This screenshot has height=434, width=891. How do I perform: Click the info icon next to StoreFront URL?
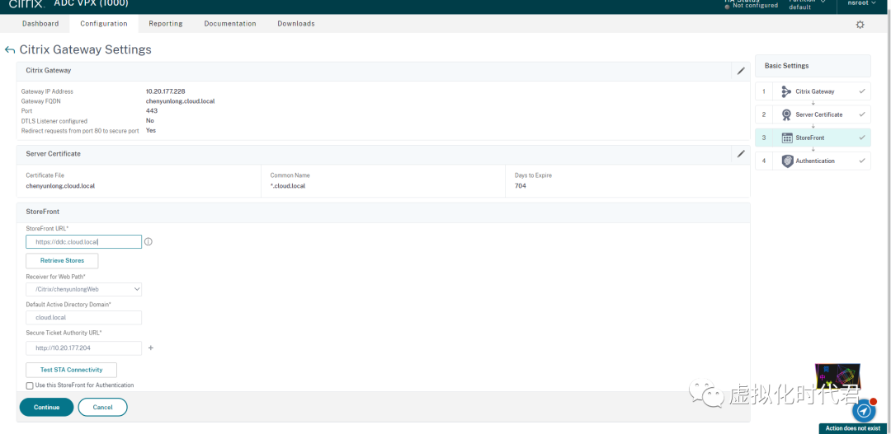[x=148, y=241]
